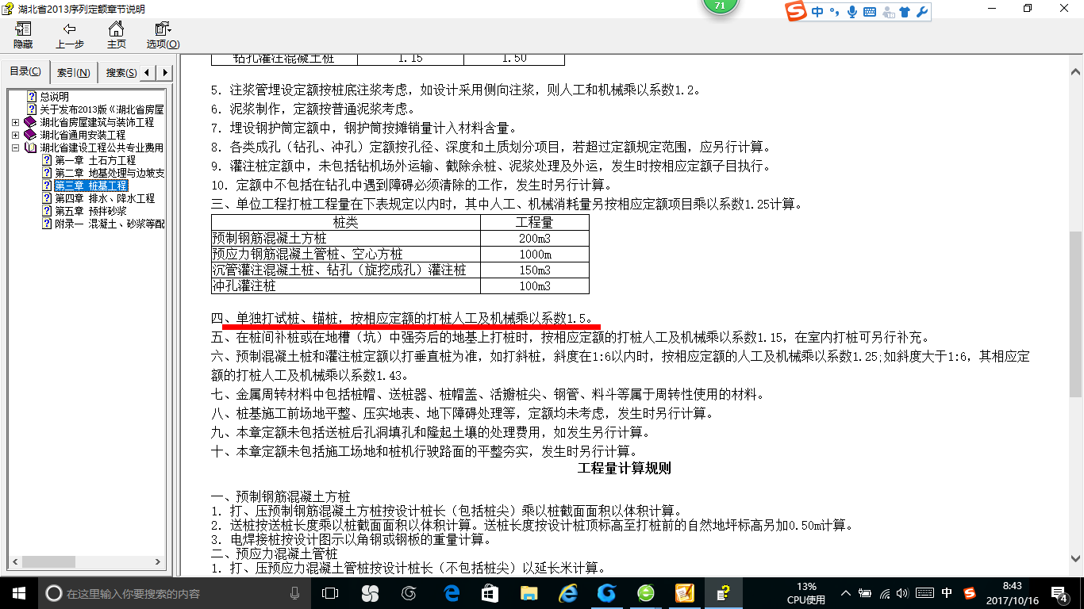Open the 总说明 topic
The image size is (1084, 609).
(x=55, y=97)
